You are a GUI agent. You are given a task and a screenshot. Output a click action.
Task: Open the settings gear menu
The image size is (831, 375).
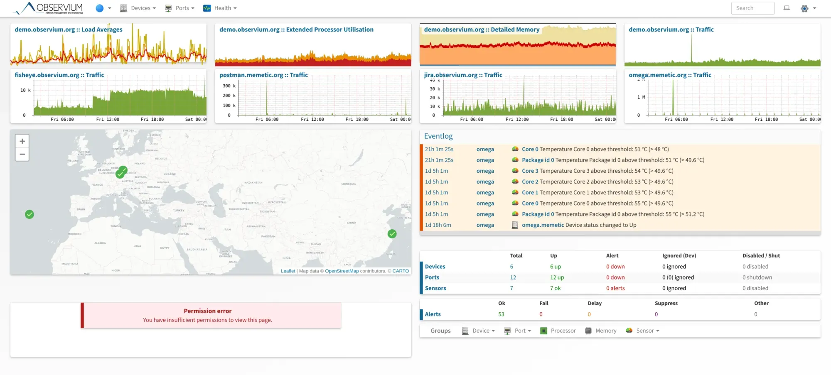(x=804, y=8)
